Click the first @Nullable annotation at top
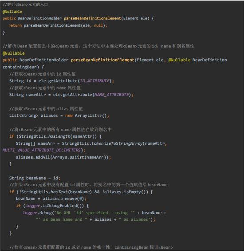The height and width of the screenshot is (251, 244). (x=12, y=12)
